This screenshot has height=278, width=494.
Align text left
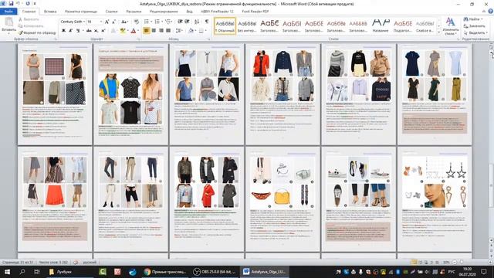147,31
